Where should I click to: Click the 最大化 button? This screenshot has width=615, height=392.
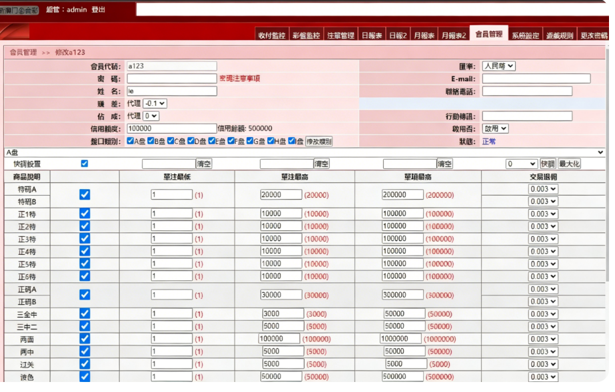pos(569,164)
